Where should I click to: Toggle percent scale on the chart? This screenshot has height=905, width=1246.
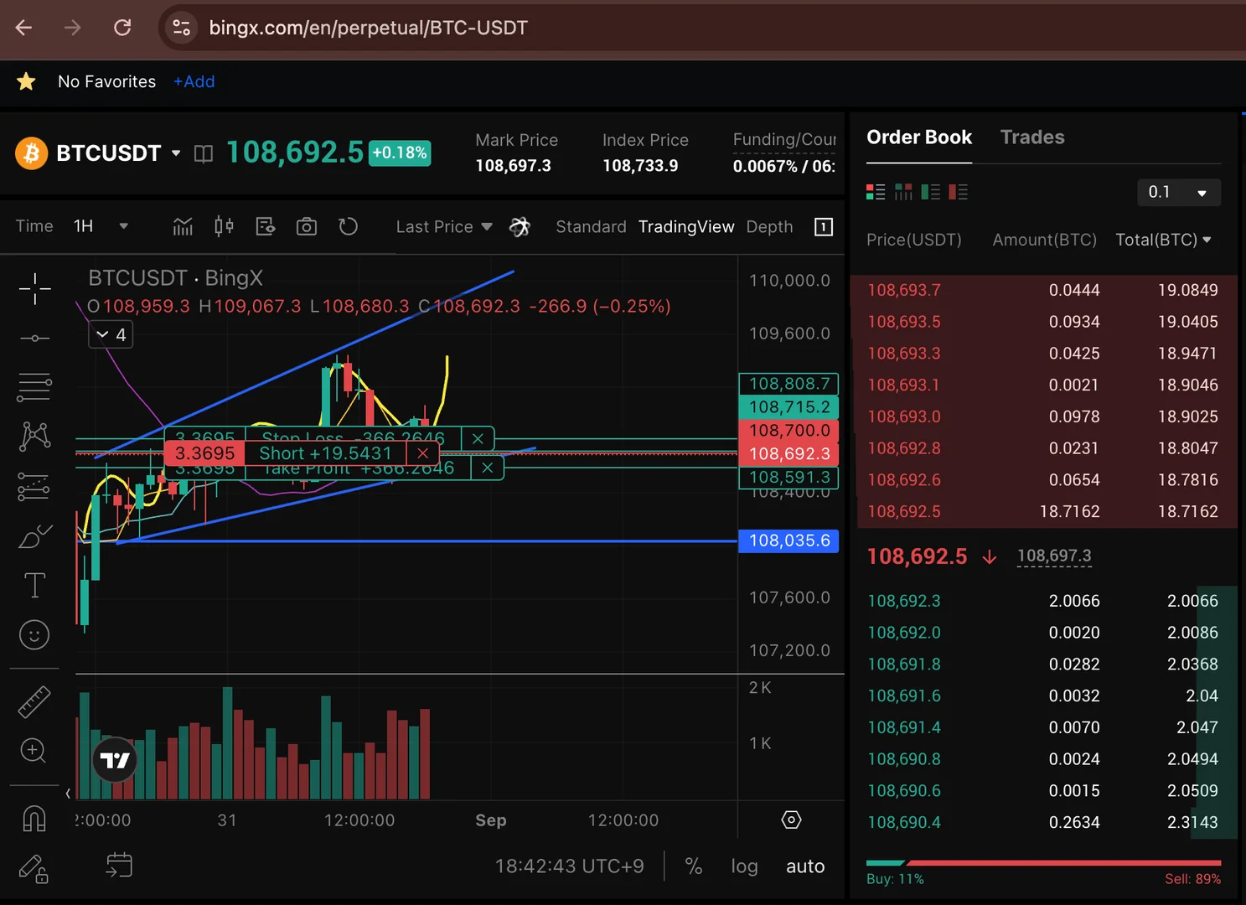click(694, 866)
